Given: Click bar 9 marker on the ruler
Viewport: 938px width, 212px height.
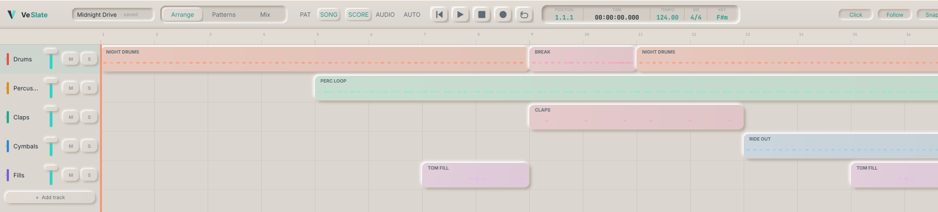Looking at the screenshot, I should [x=532, y=35].
